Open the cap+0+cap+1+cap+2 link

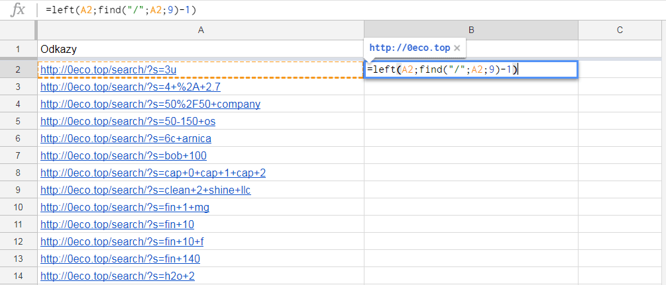pos(152,173)
